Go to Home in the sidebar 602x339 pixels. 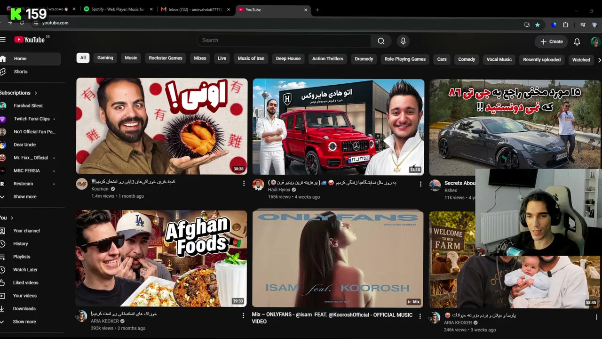[30, 59]
